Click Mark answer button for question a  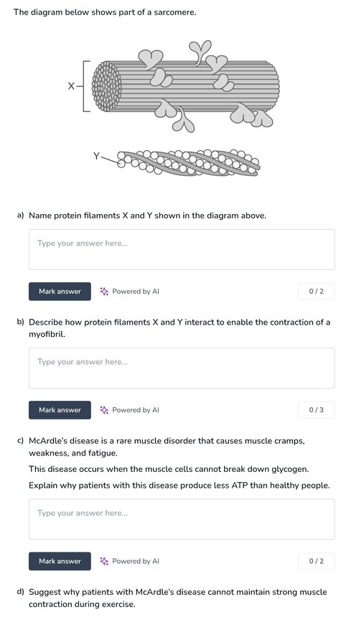click(60, 291)
